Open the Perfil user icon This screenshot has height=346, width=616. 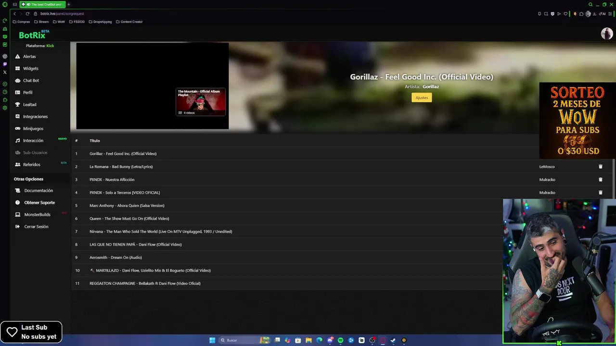tap(17, 92)
